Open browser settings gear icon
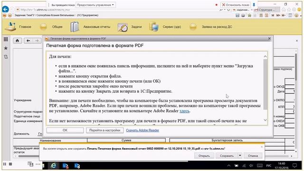 (294, 9)
